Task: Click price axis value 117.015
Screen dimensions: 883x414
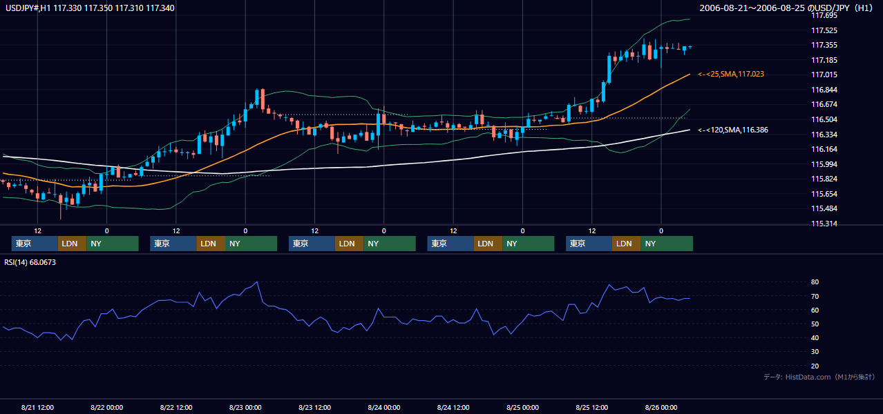Action: click(x=824, y=75)
